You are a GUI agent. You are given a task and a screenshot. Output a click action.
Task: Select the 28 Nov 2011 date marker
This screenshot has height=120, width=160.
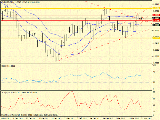(6, 118)
